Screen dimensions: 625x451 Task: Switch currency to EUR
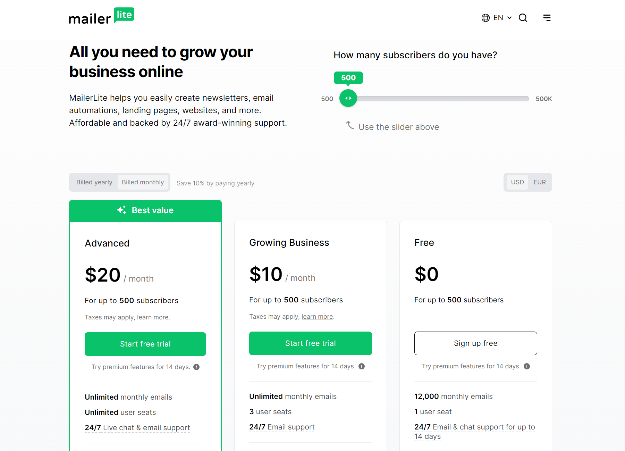pos(540,182)
